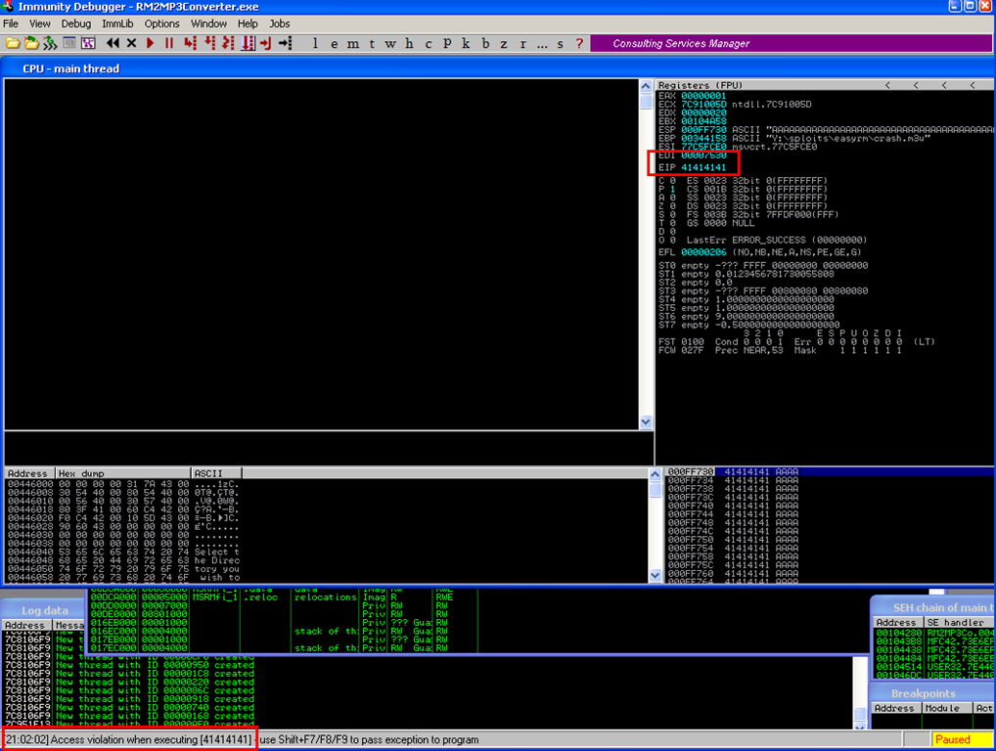Click the Open file folder icon
The width and height of the screenshot is (996, 751).
[12, 43]
